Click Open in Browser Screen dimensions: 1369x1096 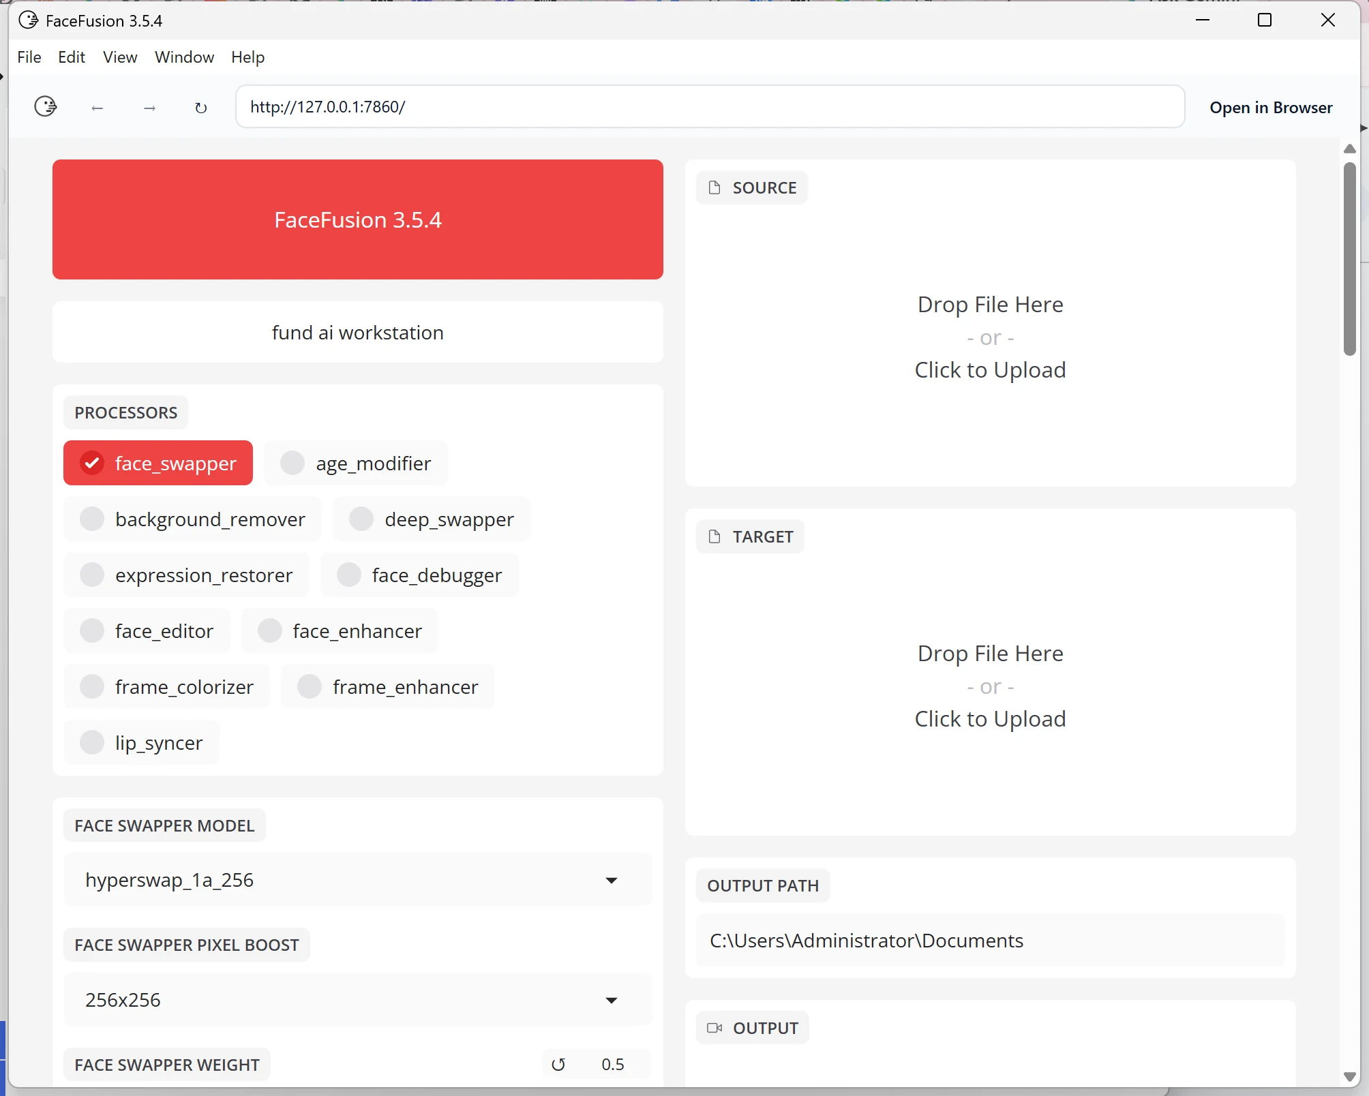(1271, 108)
